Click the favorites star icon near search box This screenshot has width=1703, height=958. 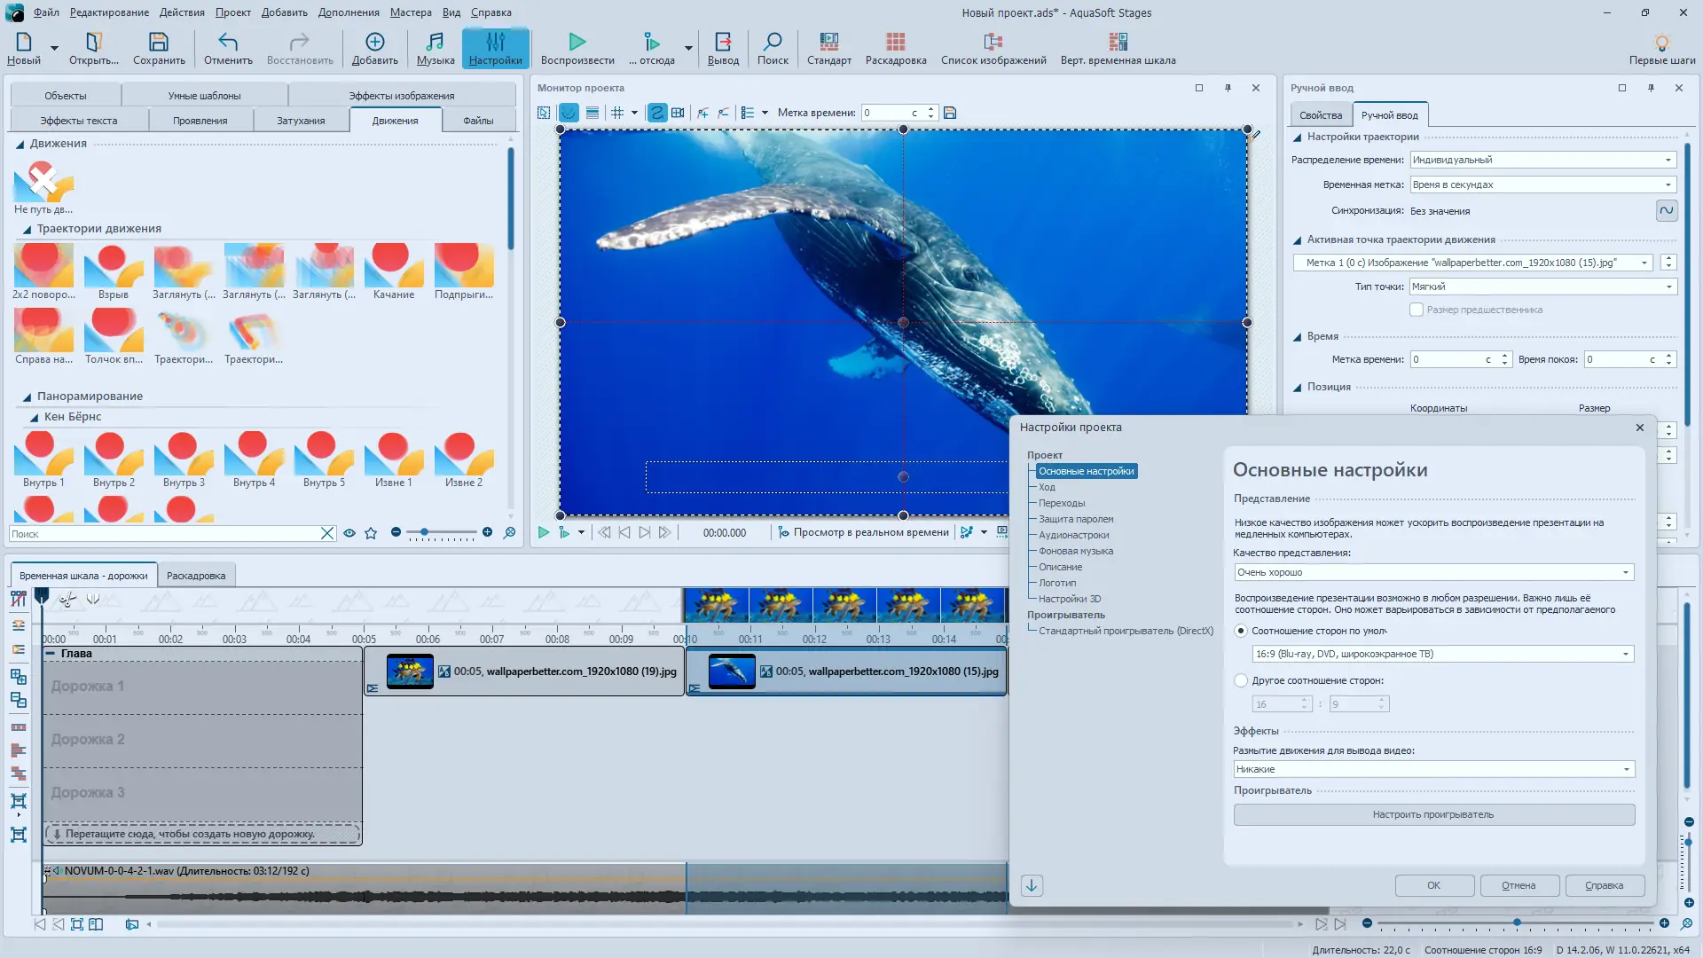[371, 533]
